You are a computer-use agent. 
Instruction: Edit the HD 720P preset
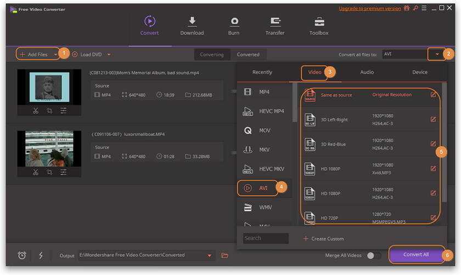point(433,218)
